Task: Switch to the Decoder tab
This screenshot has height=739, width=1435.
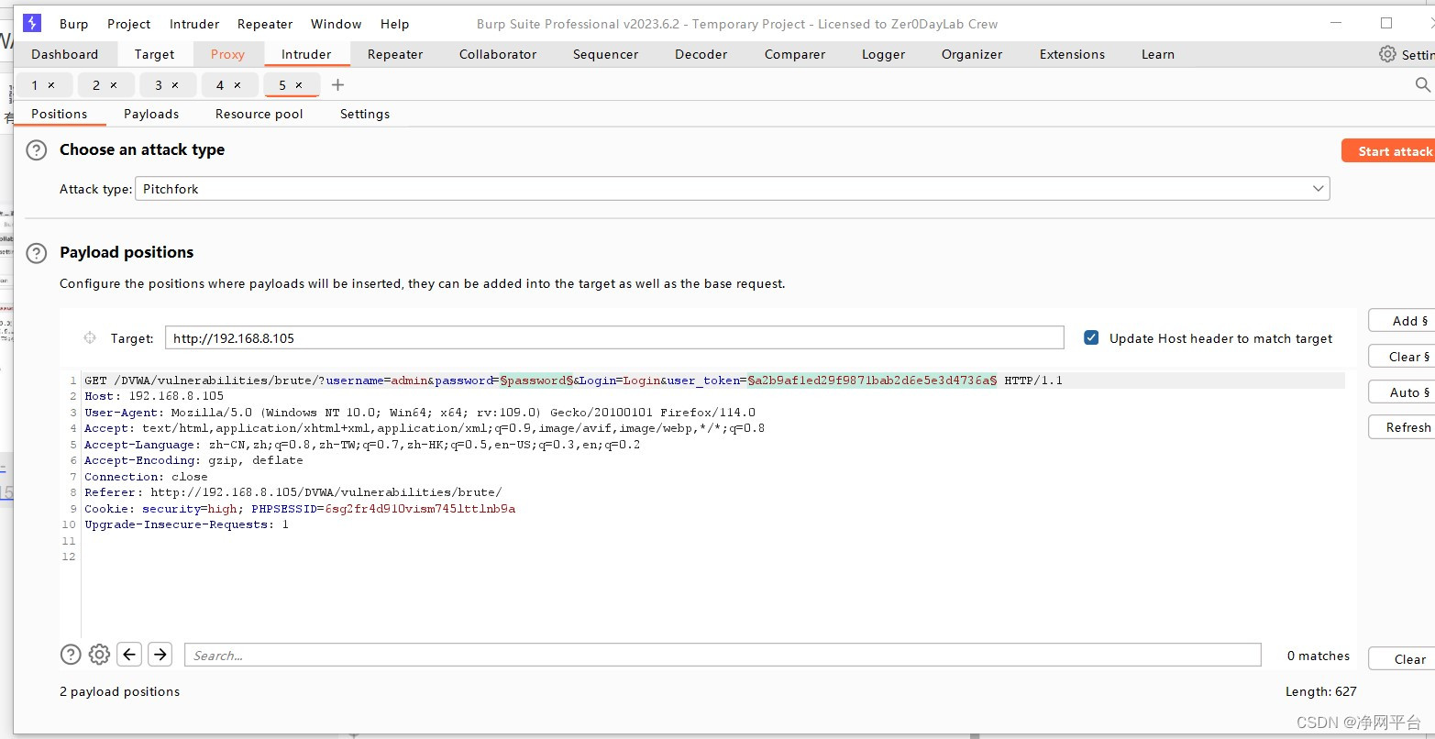Action: click(x=701, y=54)
